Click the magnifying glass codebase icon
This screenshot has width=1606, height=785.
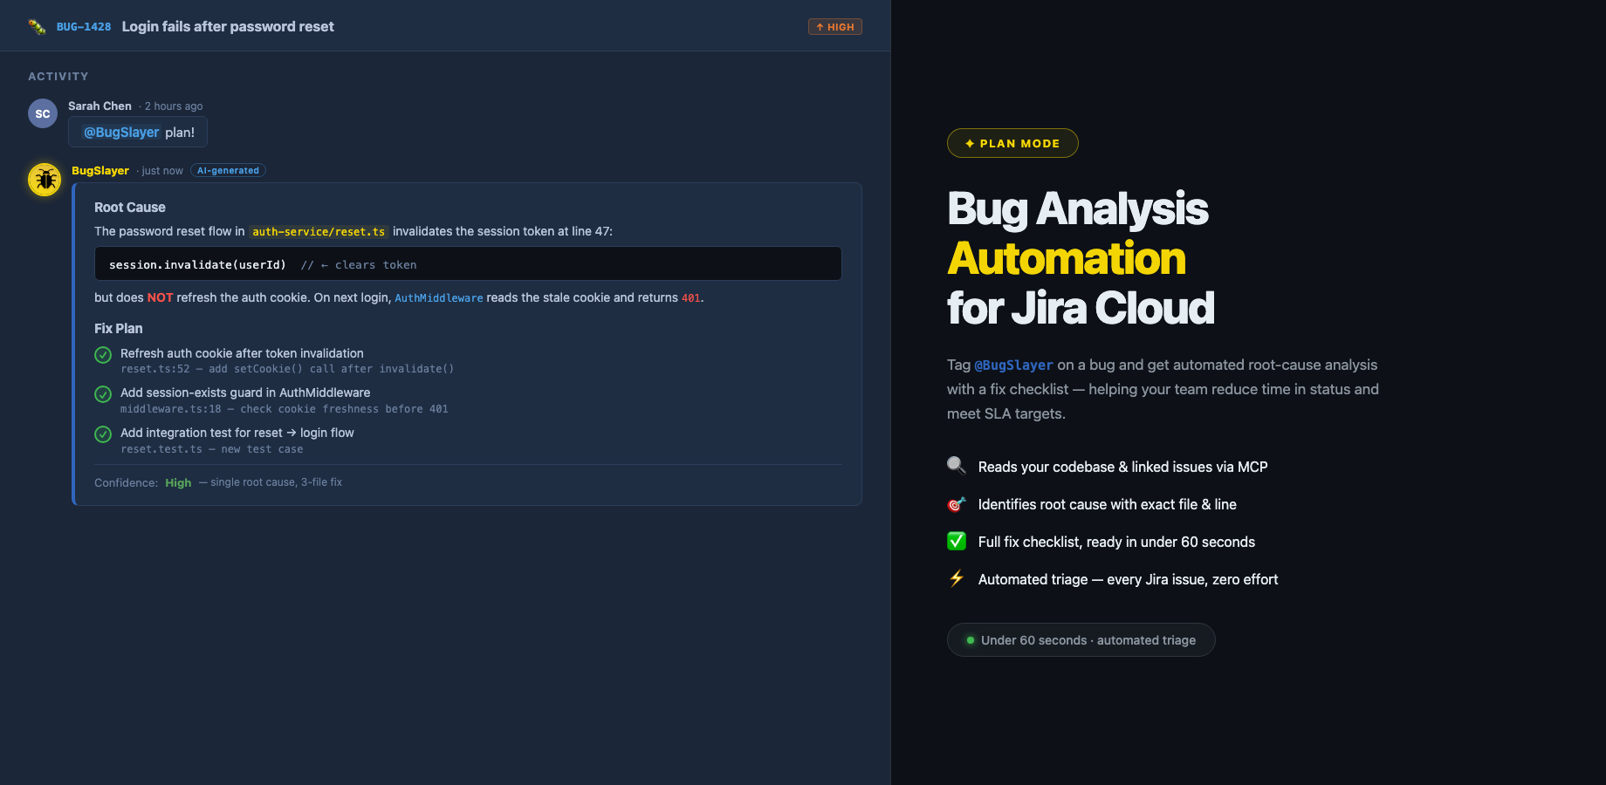tap(957, 466)
